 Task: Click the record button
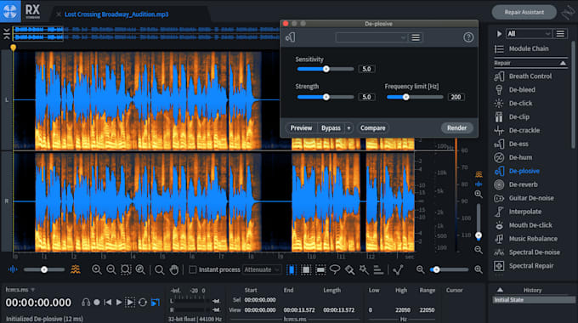[97, 303]
